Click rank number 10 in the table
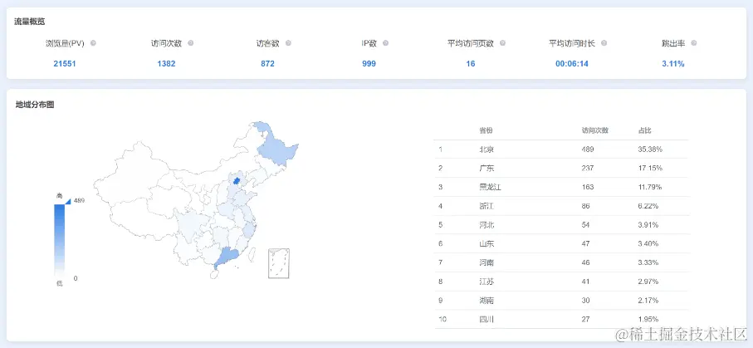The image size is (753, 348). [x=443, y=320]
